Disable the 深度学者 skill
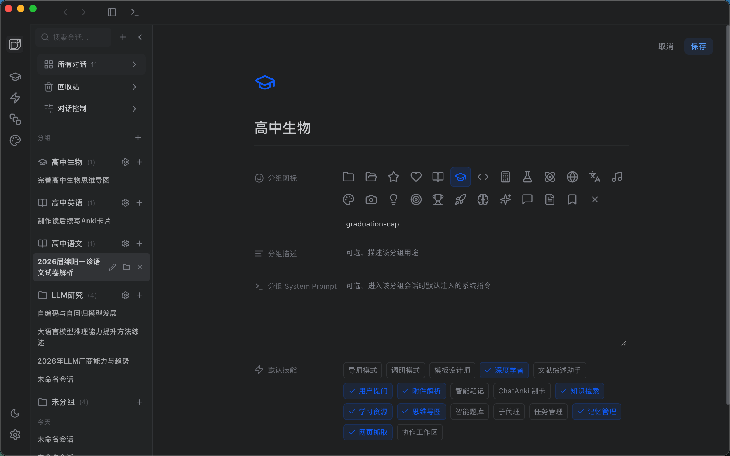 (x=504, y=370)
